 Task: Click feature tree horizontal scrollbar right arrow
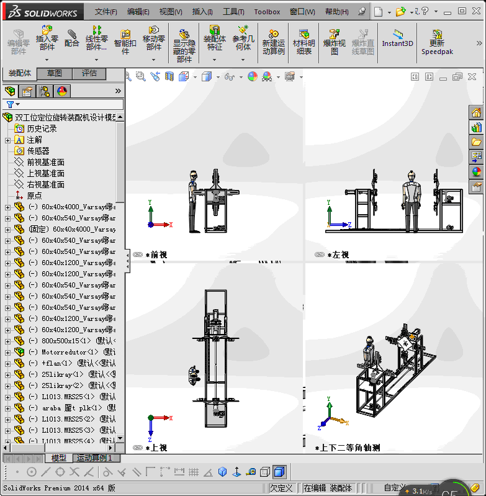[x=110, y=448]
